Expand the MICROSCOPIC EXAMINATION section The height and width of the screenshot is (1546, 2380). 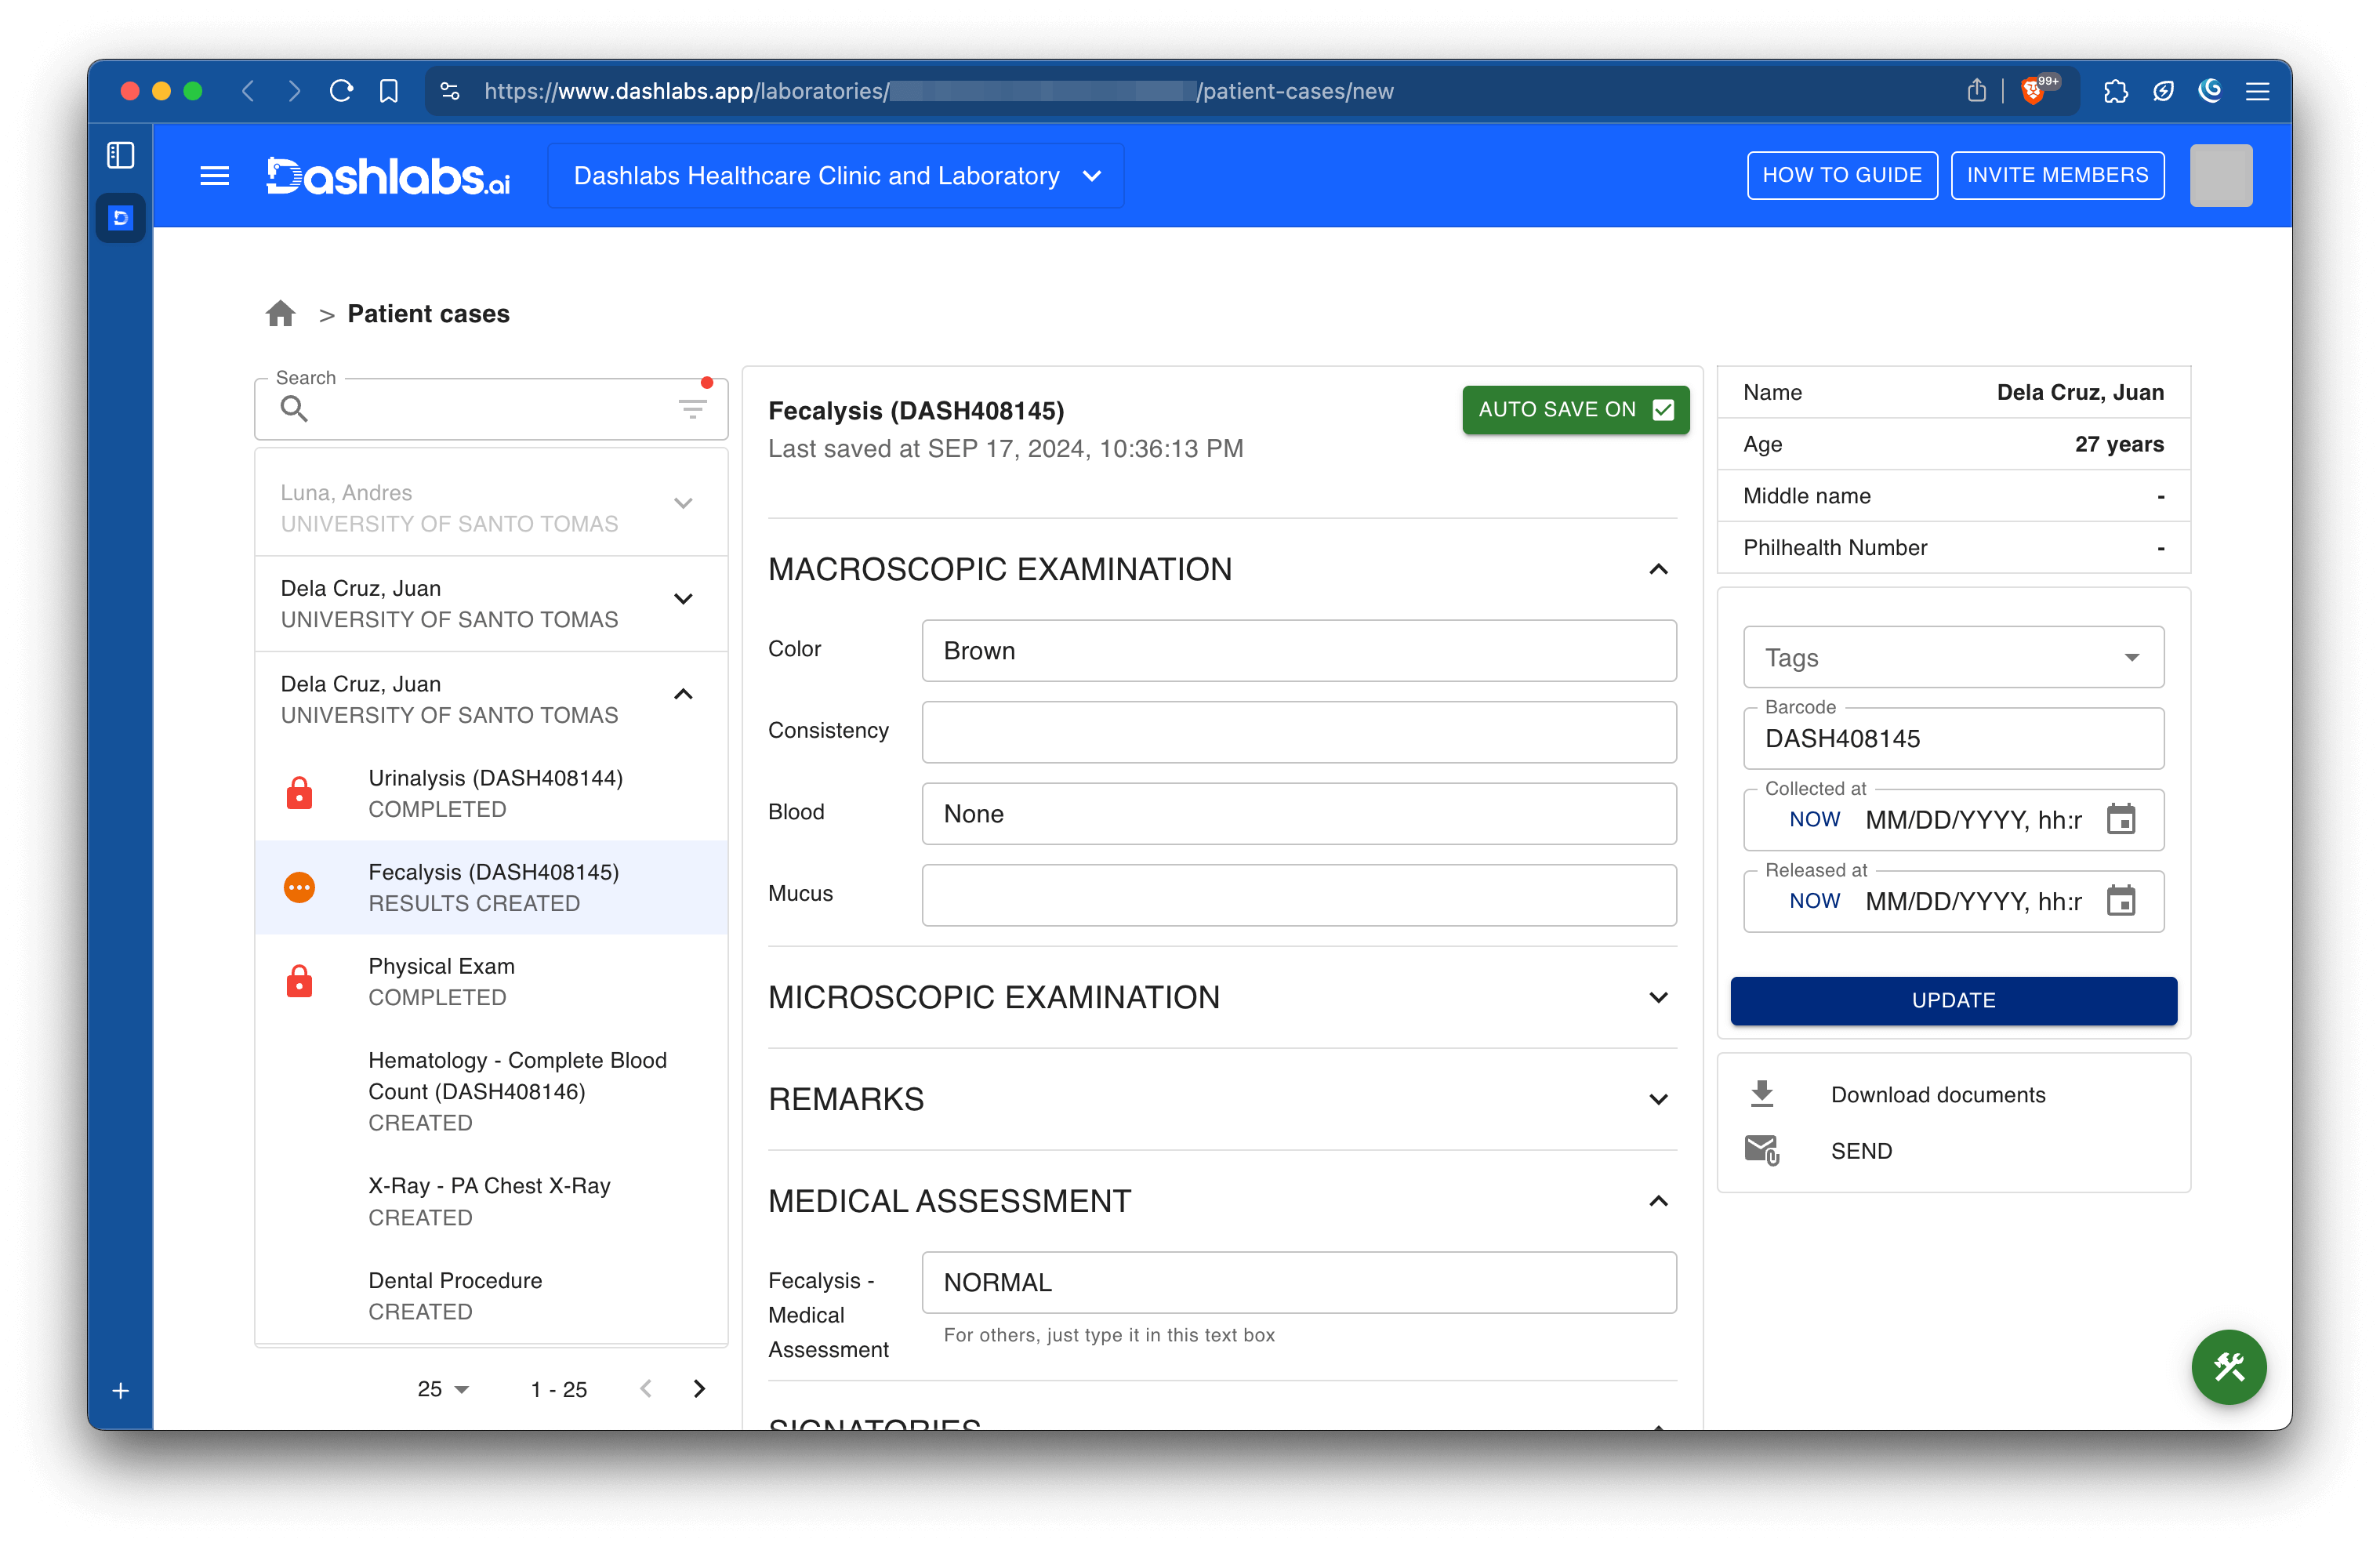1656,998
